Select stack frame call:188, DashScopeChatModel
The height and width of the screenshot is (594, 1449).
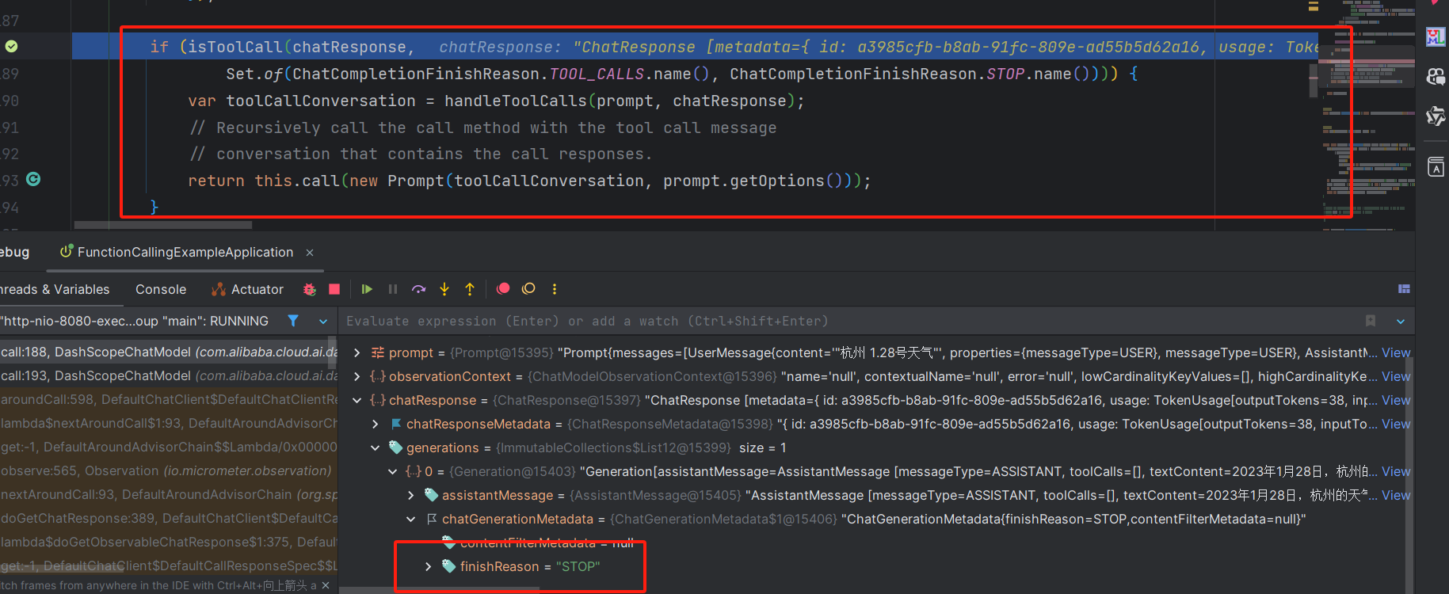point(169,352)
